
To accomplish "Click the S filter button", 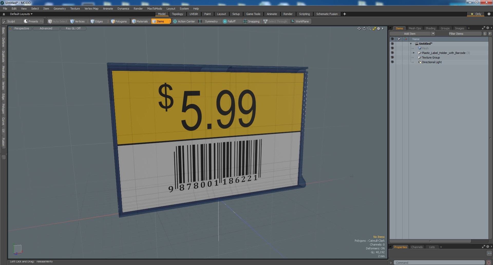I will pyautogui.click(x=485, y=34).
